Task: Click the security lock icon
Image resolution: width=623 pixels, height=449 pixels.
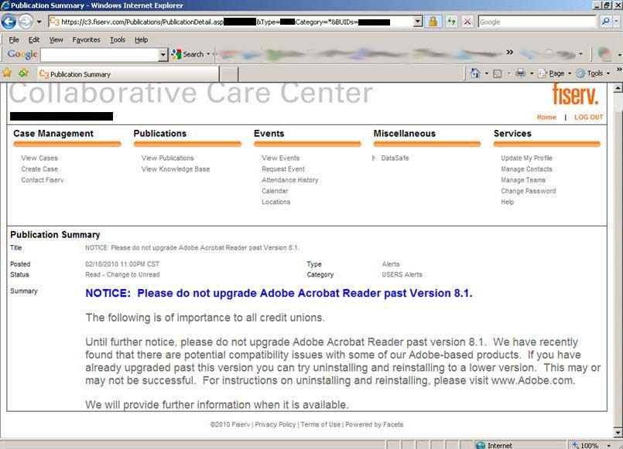Action: tap(433, 22)
